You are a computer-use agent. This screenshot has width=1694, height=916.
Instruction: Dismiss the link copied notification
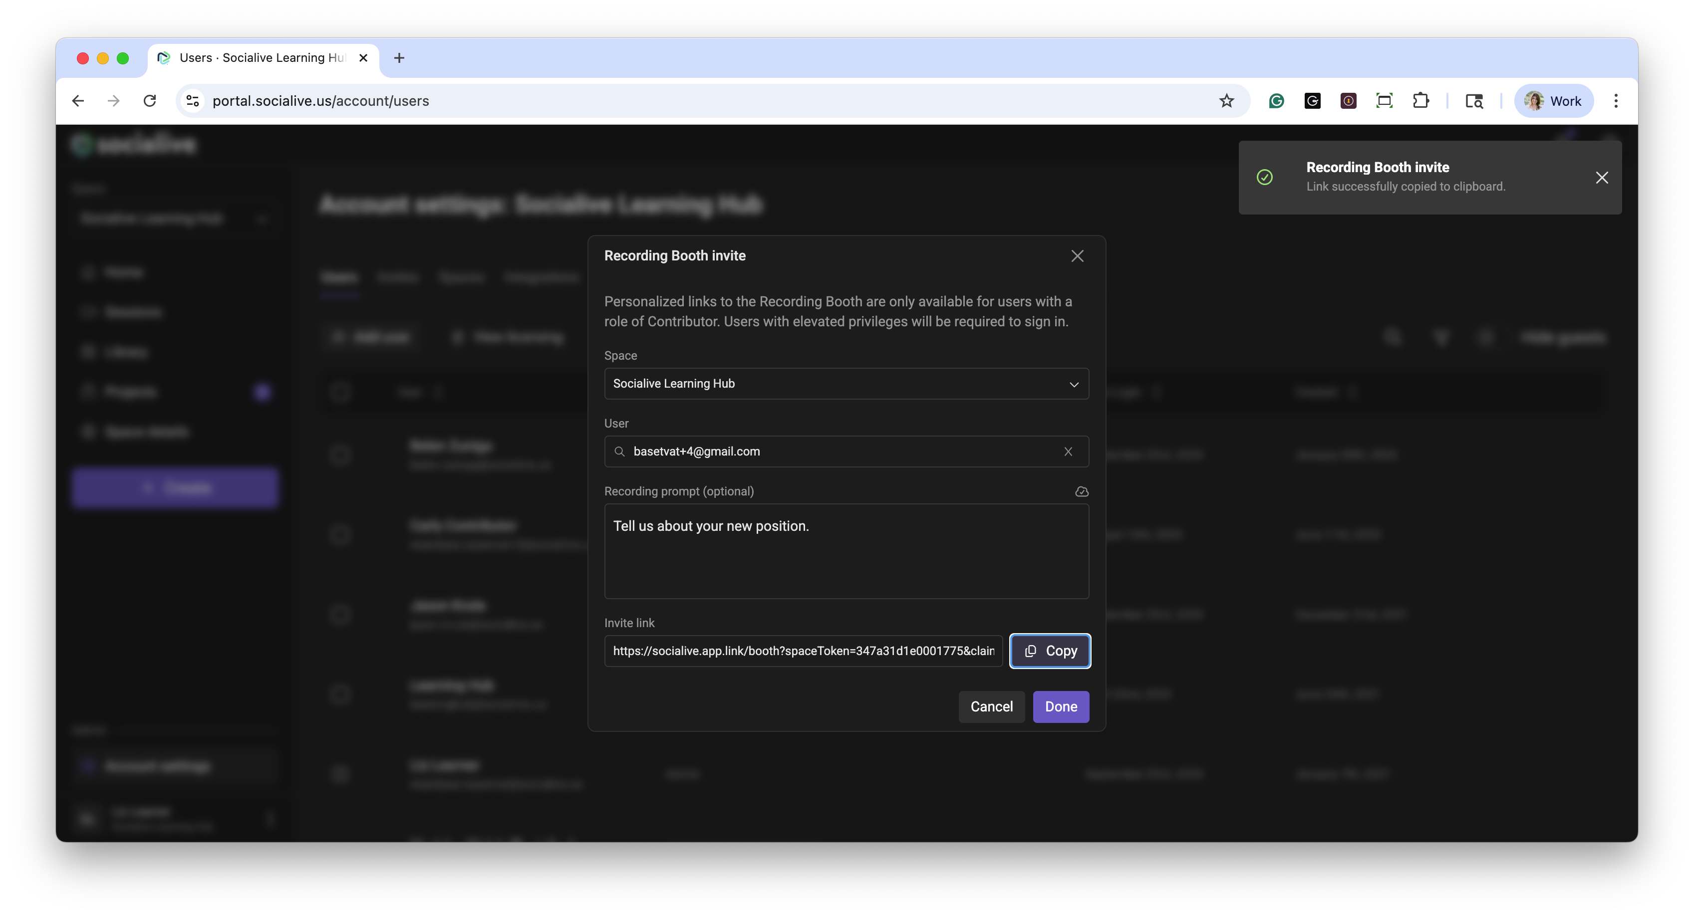tap(1602, 178)
